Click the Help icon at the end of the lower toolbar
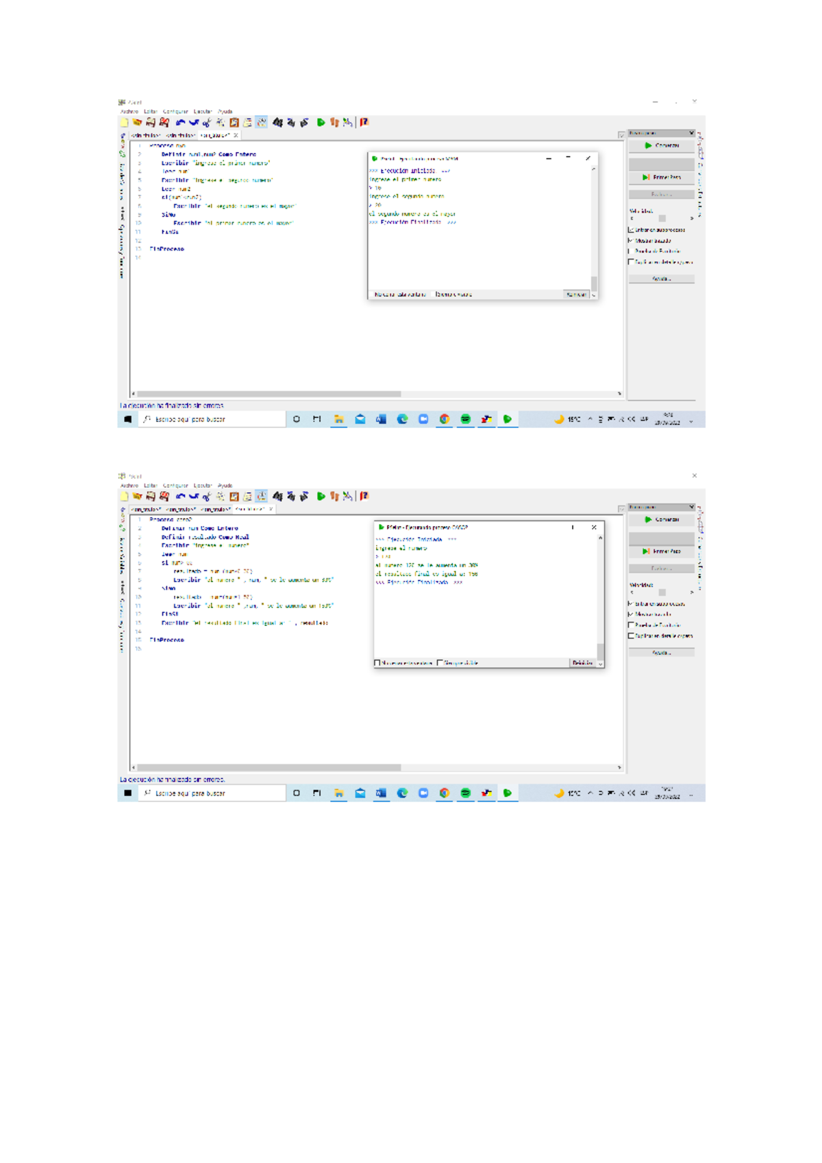This screenshot has width=822, height=1163. coord(364,497)
